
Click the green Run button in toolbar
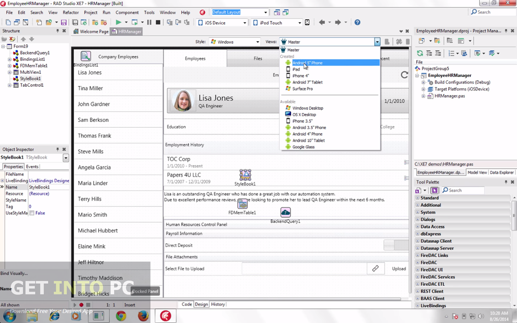pos(118,22)
